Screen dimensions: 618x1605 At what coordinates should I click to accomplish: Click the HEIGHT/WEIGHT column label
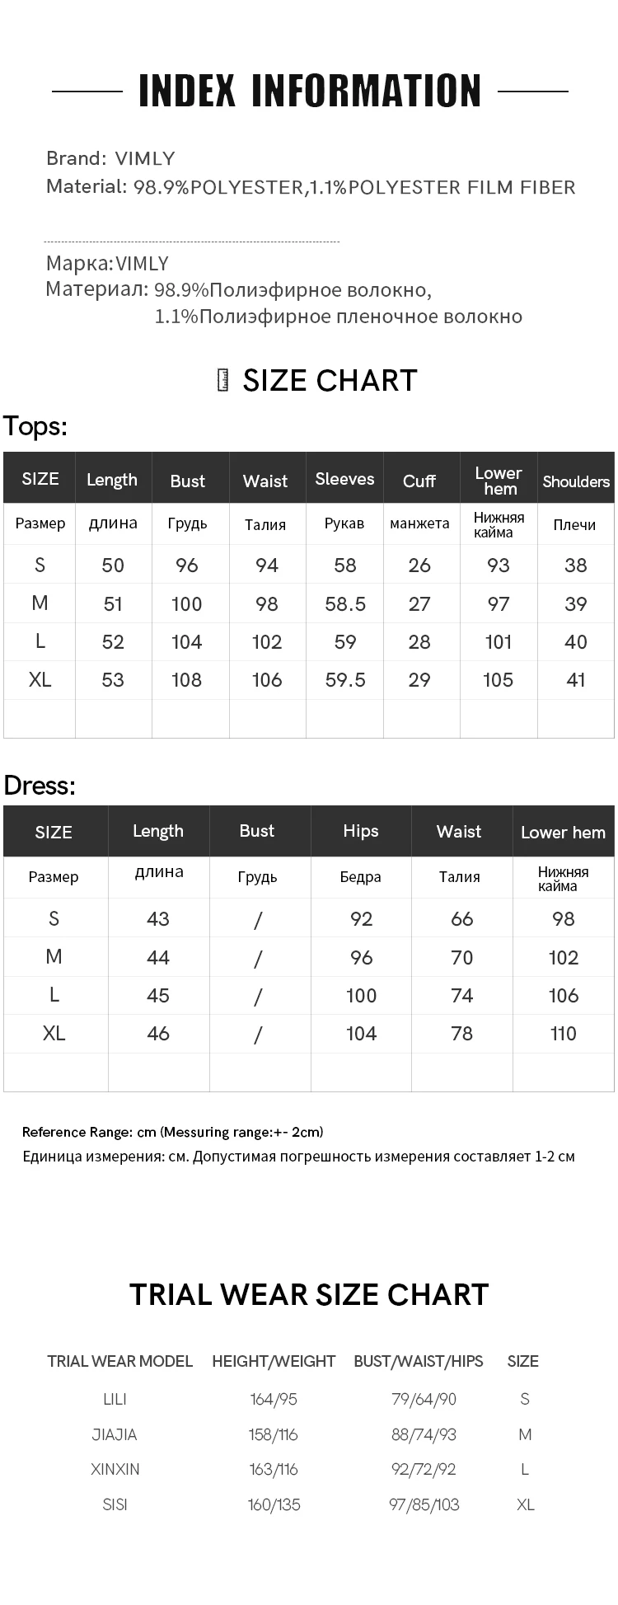(x=274, y=1361)
